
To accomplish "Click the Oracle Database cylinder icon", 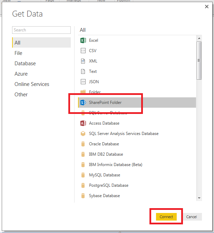I will click(x=83, y=144).
